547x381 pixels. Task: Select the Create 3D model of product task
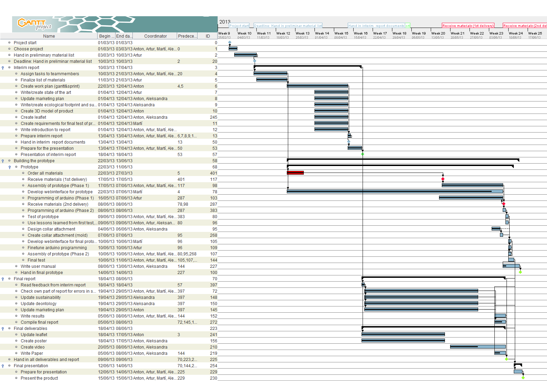(x=47, y=111)
